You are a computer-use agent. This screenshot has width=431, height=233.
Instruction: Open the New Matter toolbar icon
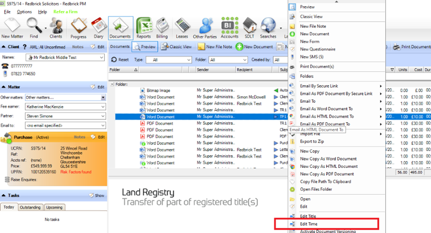tap(12, 27)
